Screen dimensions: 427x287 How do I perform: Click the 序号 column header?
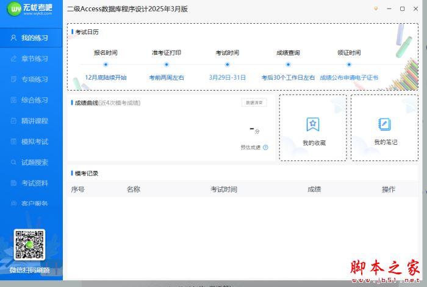pyautogui.click(x=77, y=189)
